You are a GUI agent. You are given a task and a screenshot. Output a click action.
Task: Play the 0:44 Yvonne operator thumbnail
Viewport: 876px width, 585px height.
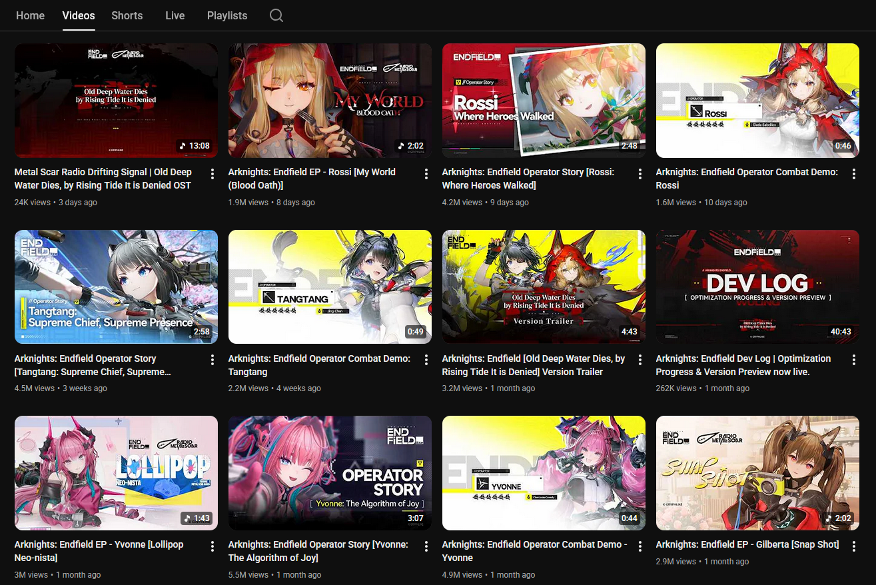[544, 473]
